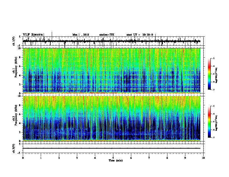229x177 pixels.
Task: Click the "8" kHz tick on ch.2 spectrogram
Action: click(x=20, y=105)
